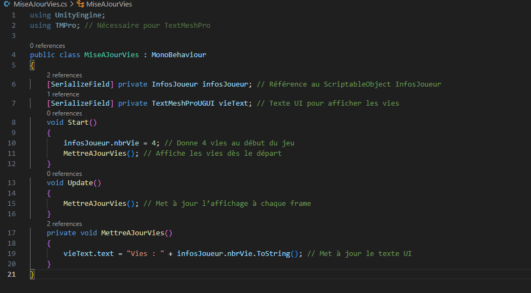
Task: Click line number 13 in gutter
Action: pos(11,182)
